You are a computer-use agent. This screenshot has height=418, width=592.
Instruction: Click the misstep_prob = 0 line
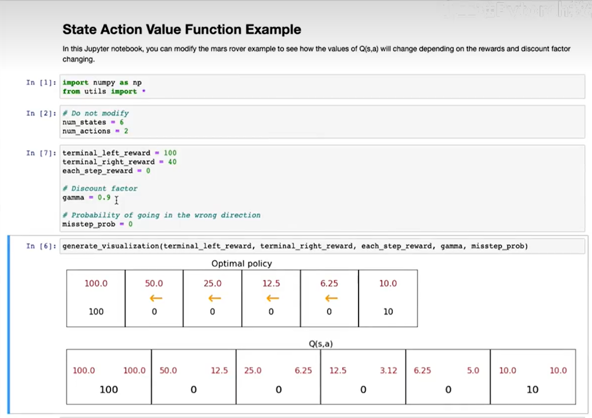[98, 224]
